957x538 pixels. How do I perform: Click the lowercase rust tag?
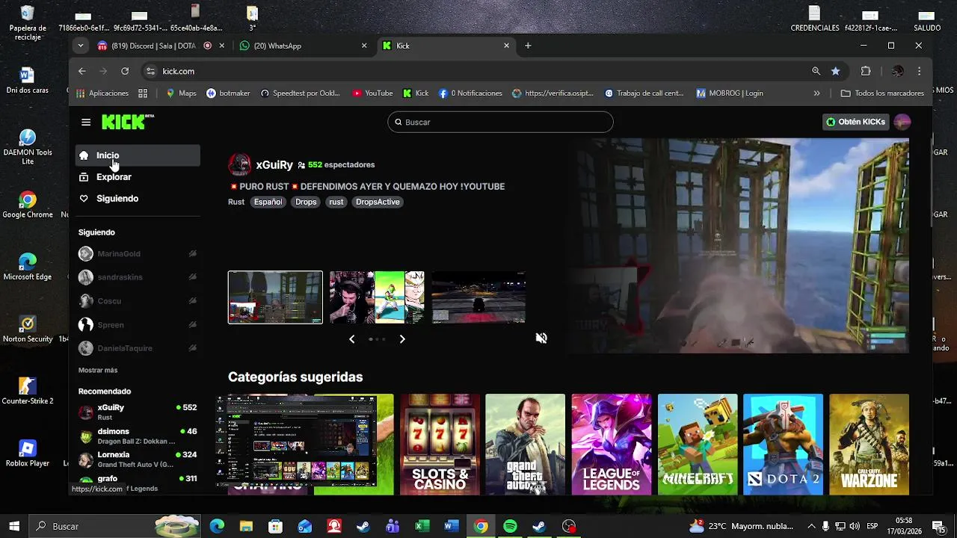point(336,202)
